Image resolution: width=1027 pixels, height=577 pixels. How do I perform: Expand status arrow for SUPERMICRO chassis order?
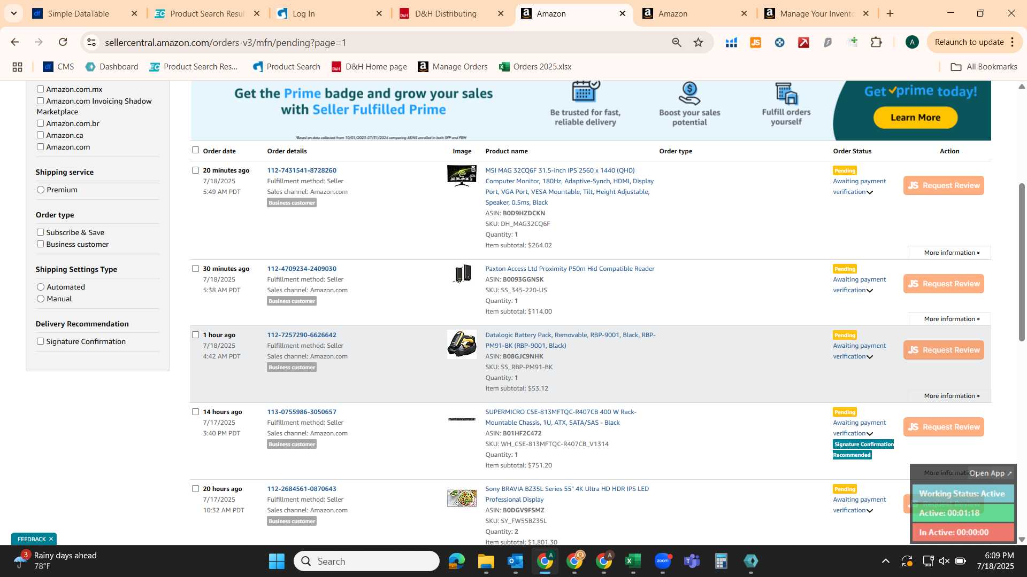[870, 434]
